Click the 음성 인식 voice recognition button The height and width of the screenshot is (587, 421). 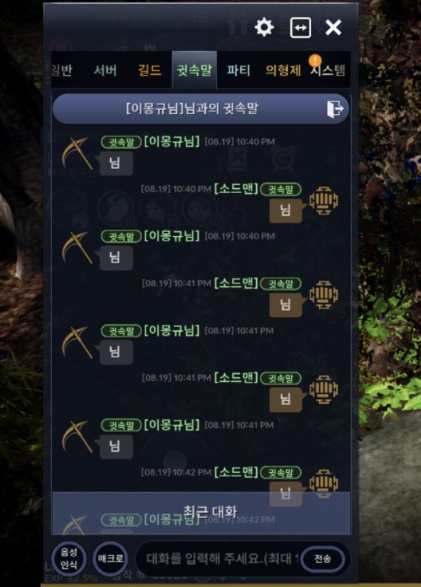click(x=69, y=559)
